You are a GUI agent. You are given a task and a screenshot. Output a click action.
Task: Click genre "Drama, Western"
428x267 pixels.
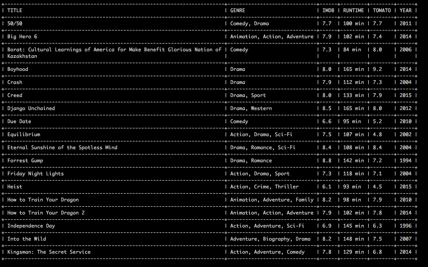coord(251,108)
